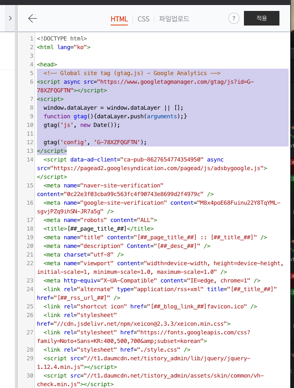The image size is (294, 388).
Task: Click the google-site-verification meta tag
Action: pyautogui.click(x=159, y=207)
